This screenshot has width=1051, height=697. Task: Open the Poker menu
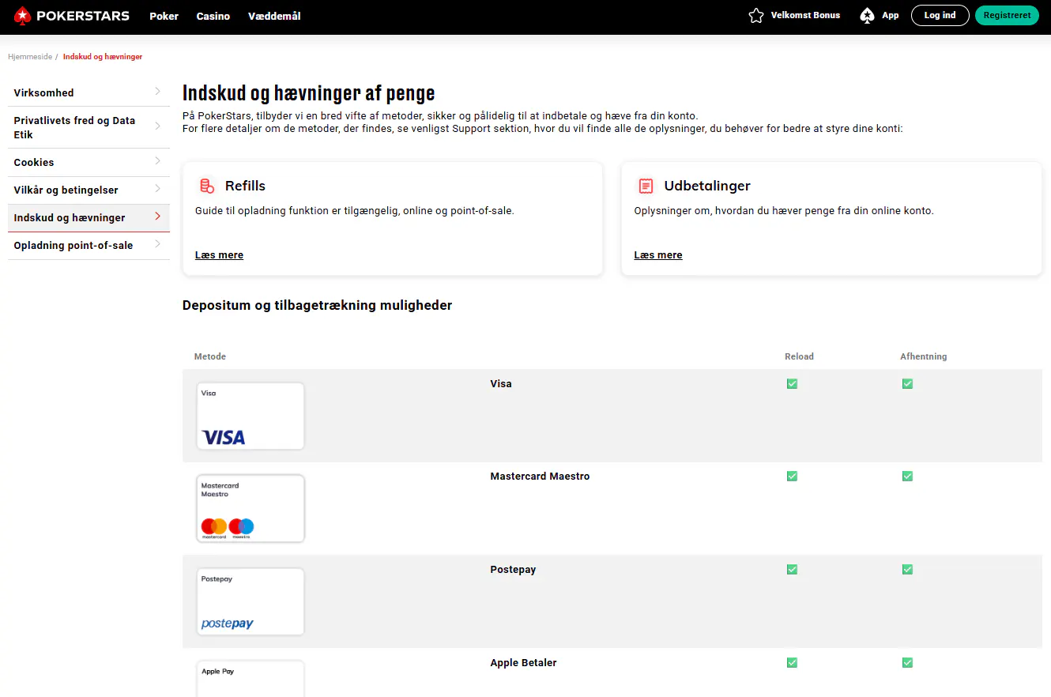click(x=164, y=16)
